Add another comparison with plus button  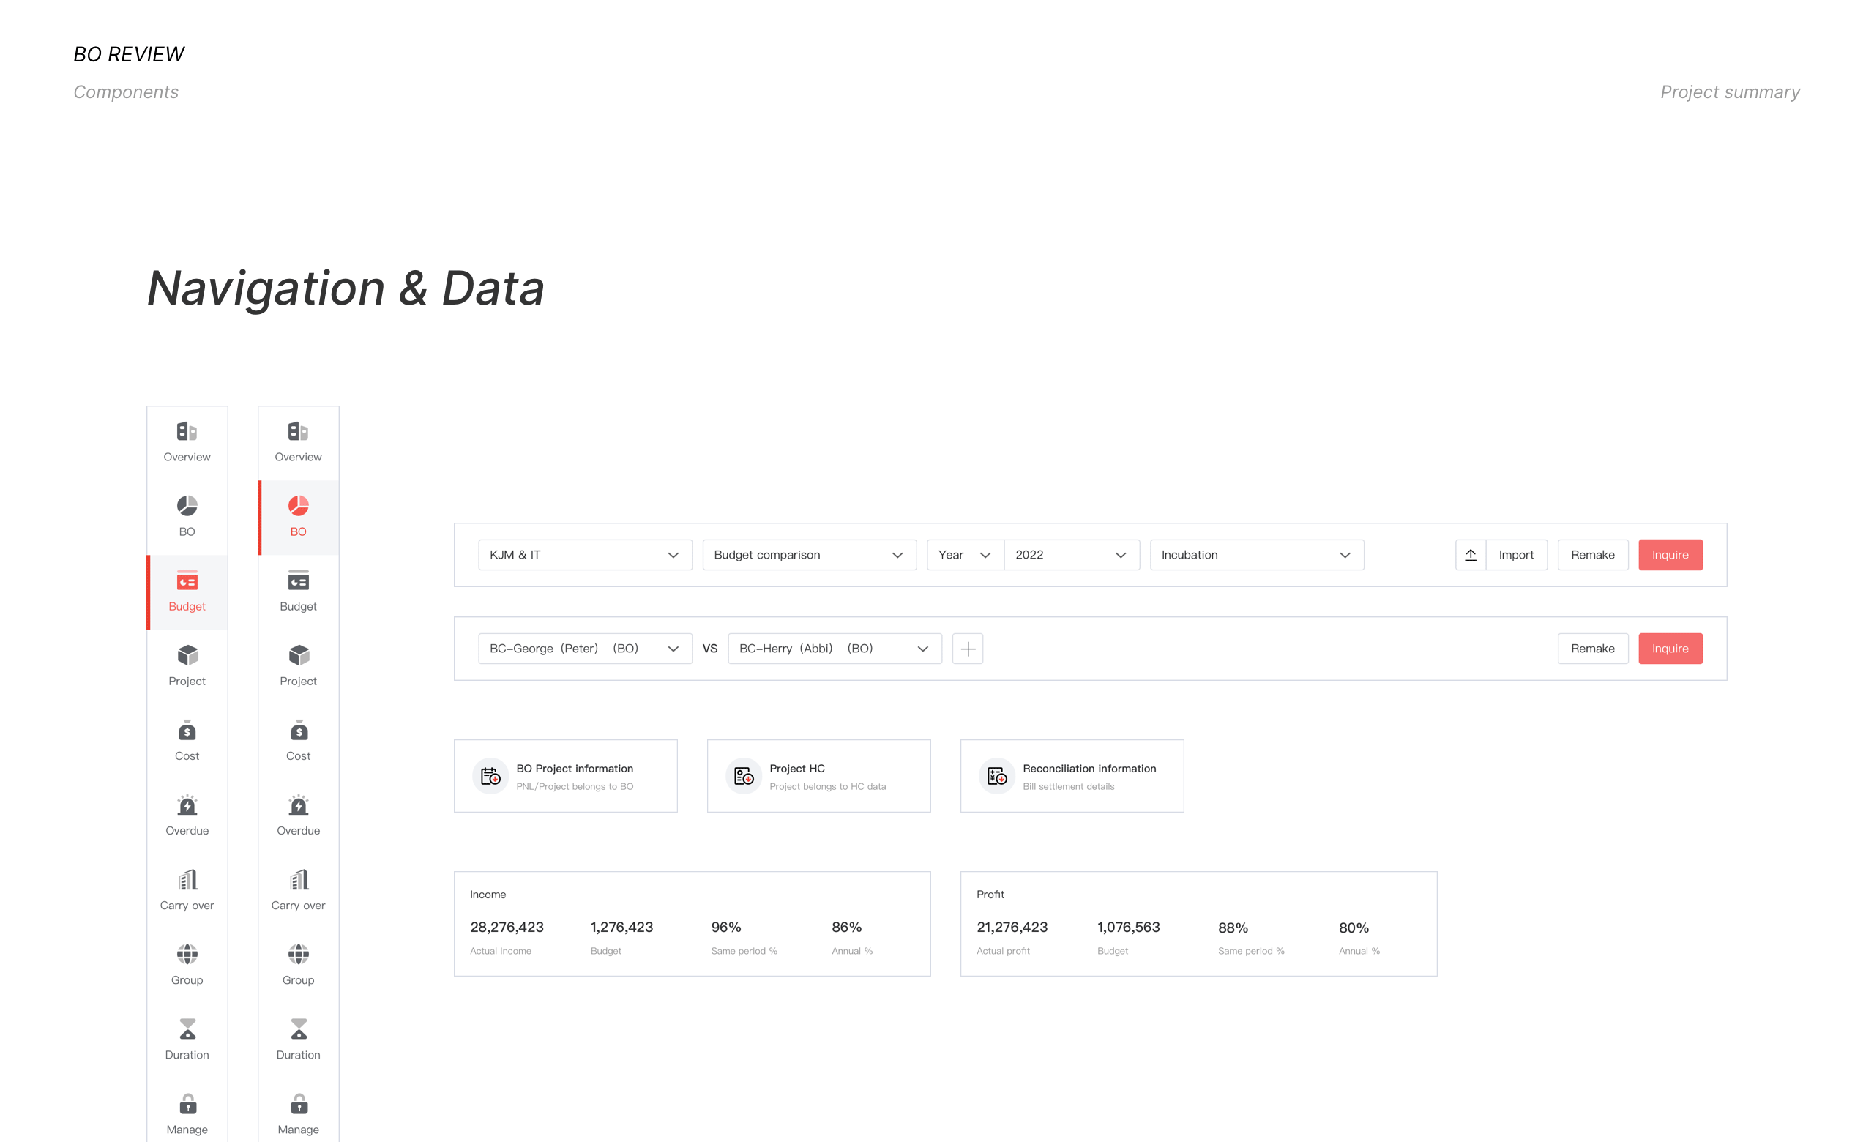coord(968,649)
